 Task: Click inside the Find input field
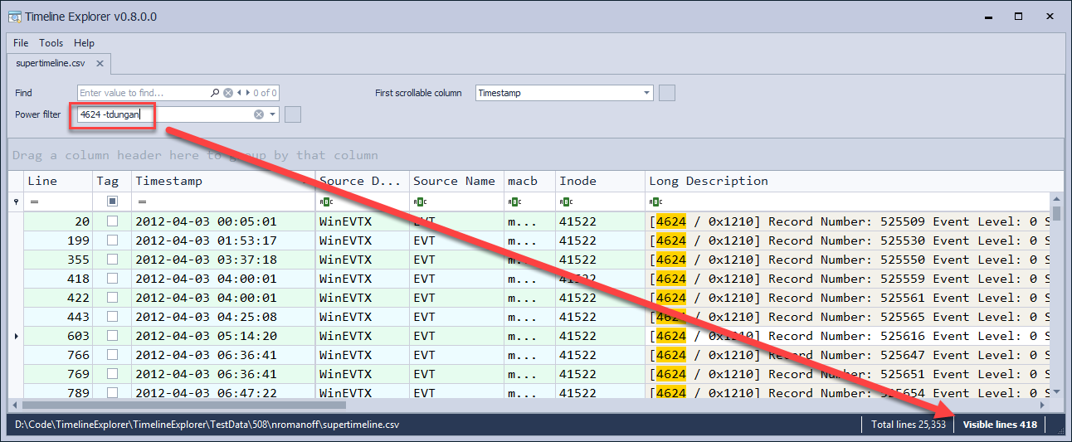tap(143, 93)
